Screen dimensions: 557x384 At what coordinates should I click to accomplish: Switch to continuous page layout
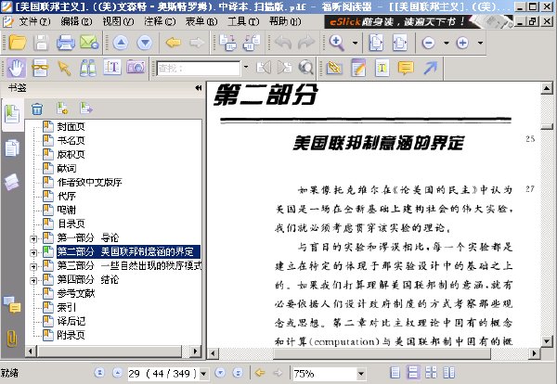tap(413, 373)
